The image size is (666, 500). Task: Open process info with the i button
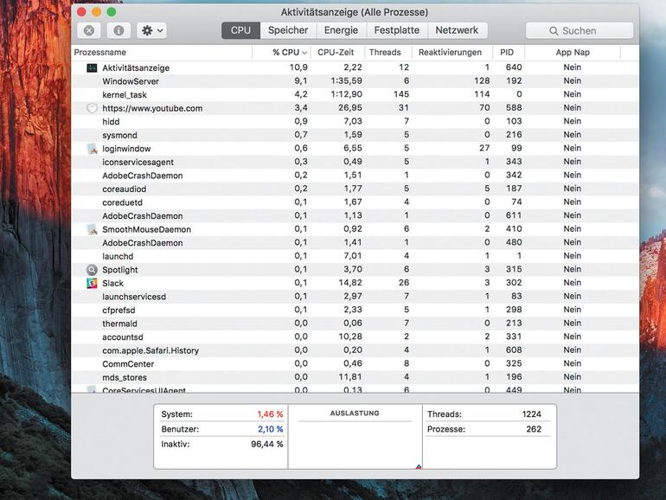[x=118, y=30]
